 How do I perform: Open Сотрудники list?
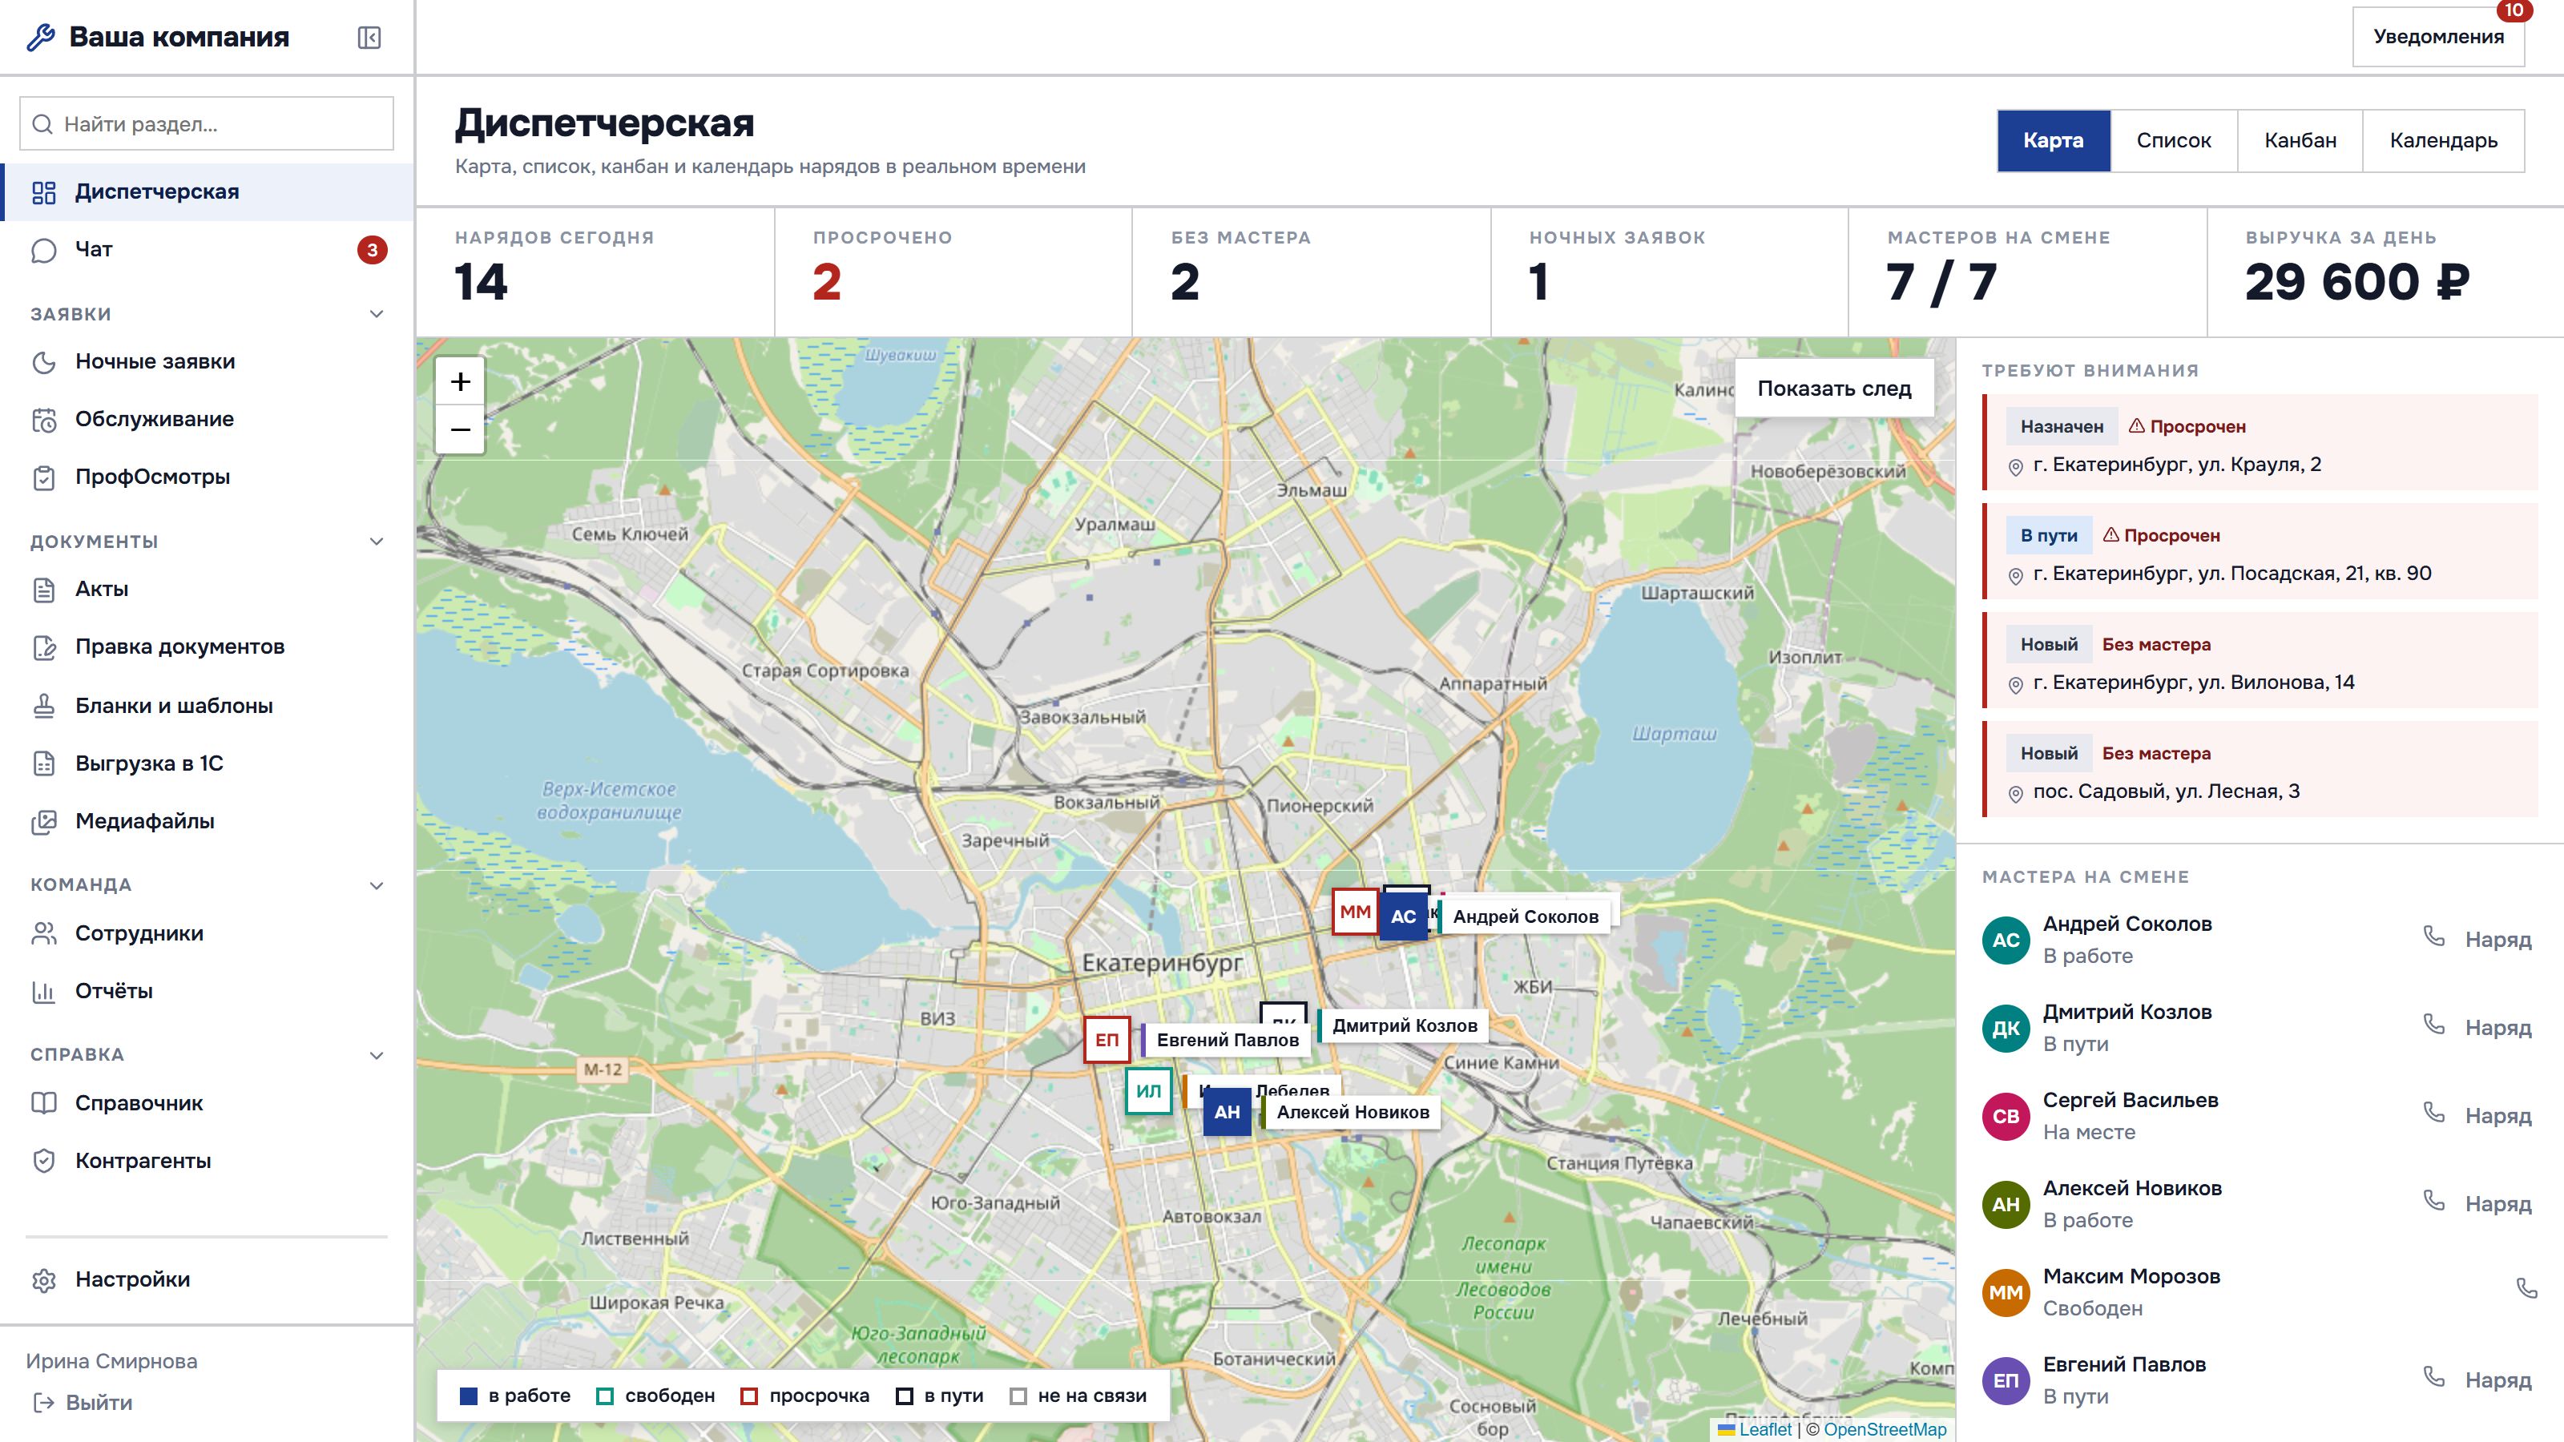[x=207, y=934]
